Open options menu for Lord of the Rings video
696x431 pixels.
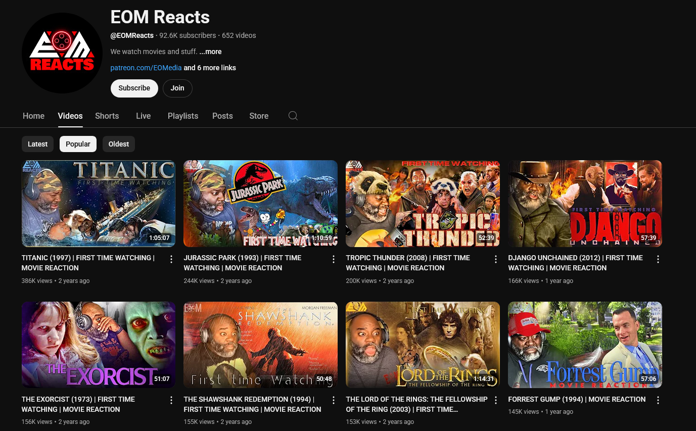(496, 400)
